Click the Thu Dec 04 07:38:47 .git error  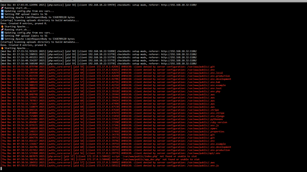click(108, 138)
